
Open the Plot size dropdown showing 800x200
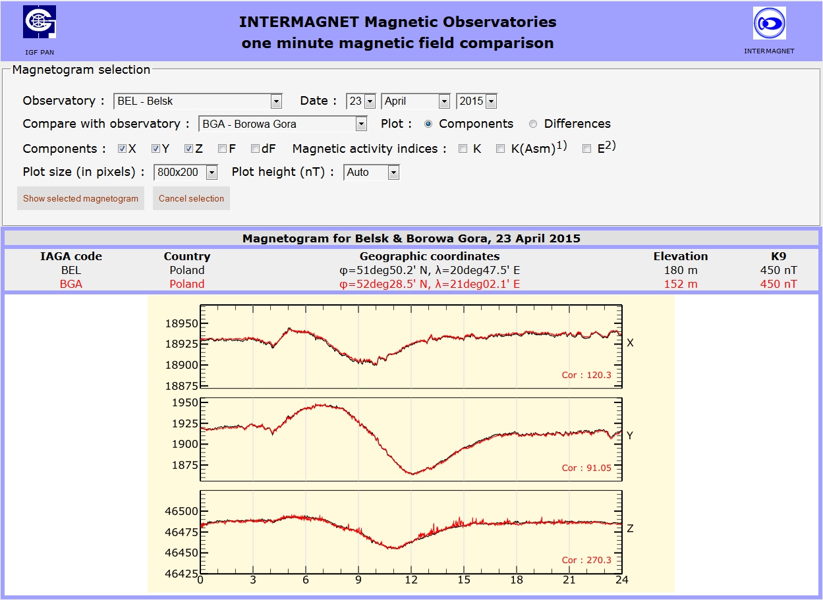pyautogui.click(x=186, y=173)
